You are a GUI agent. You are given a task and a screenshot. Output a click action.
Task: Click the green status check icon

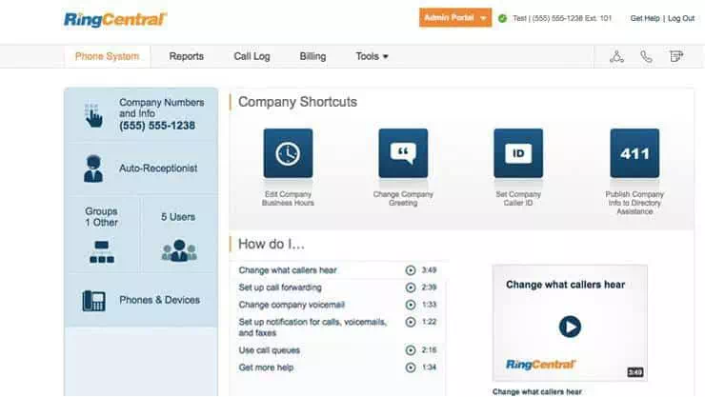pos(502,18)
